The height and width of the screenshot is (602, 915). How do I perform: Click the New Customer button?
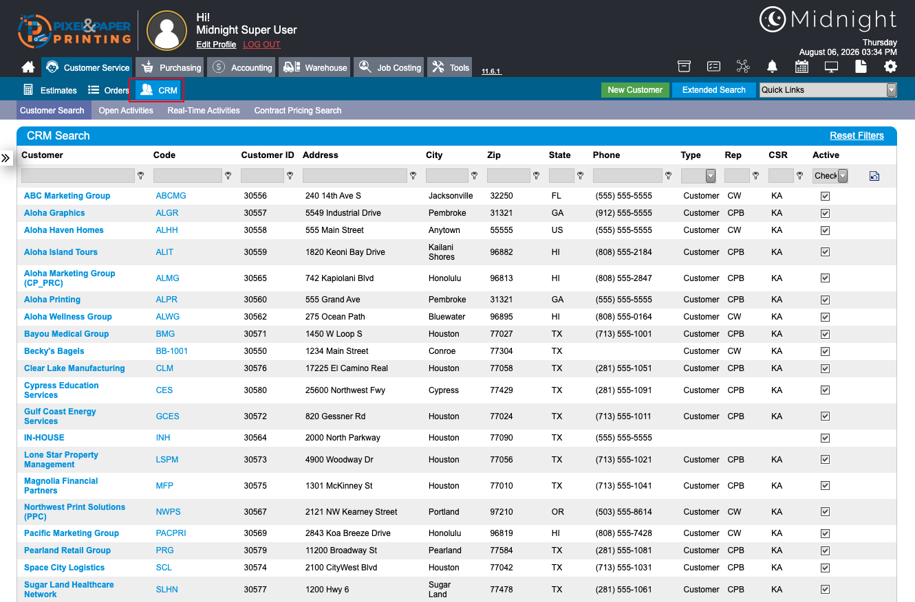tap(635, 90)
